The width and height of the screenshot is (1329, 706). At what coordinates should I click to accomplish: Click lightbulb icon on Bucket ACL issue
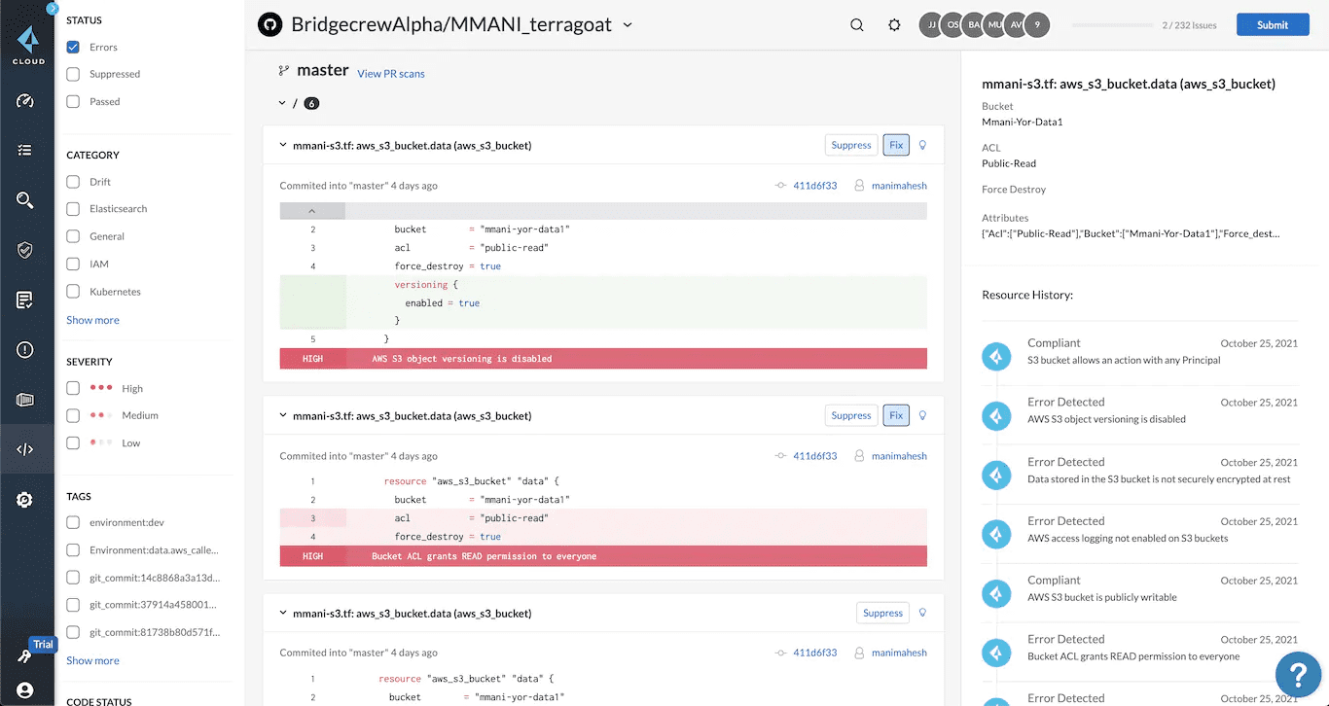point(922,415)
